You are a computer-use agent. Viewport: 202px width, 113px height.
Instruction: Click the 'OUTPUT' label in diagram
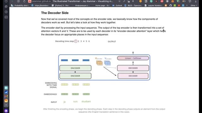click(112, 41)
